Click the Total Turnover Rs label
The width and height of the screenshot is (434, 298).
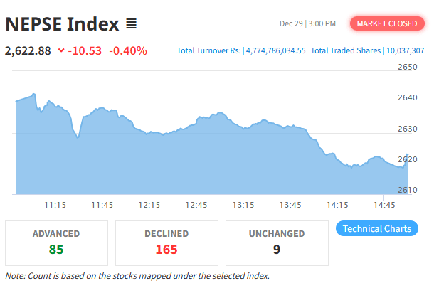click(208, 51)
